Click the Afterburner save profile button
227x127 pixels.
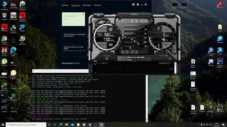170,59
